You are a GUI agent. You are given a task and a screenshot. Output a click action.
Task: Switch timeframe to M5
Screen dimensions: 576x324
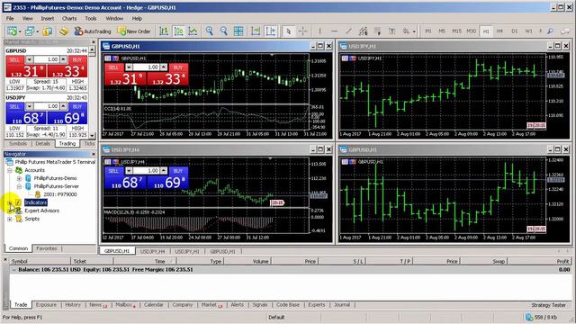pyautogui.click(x=442, y=31)
